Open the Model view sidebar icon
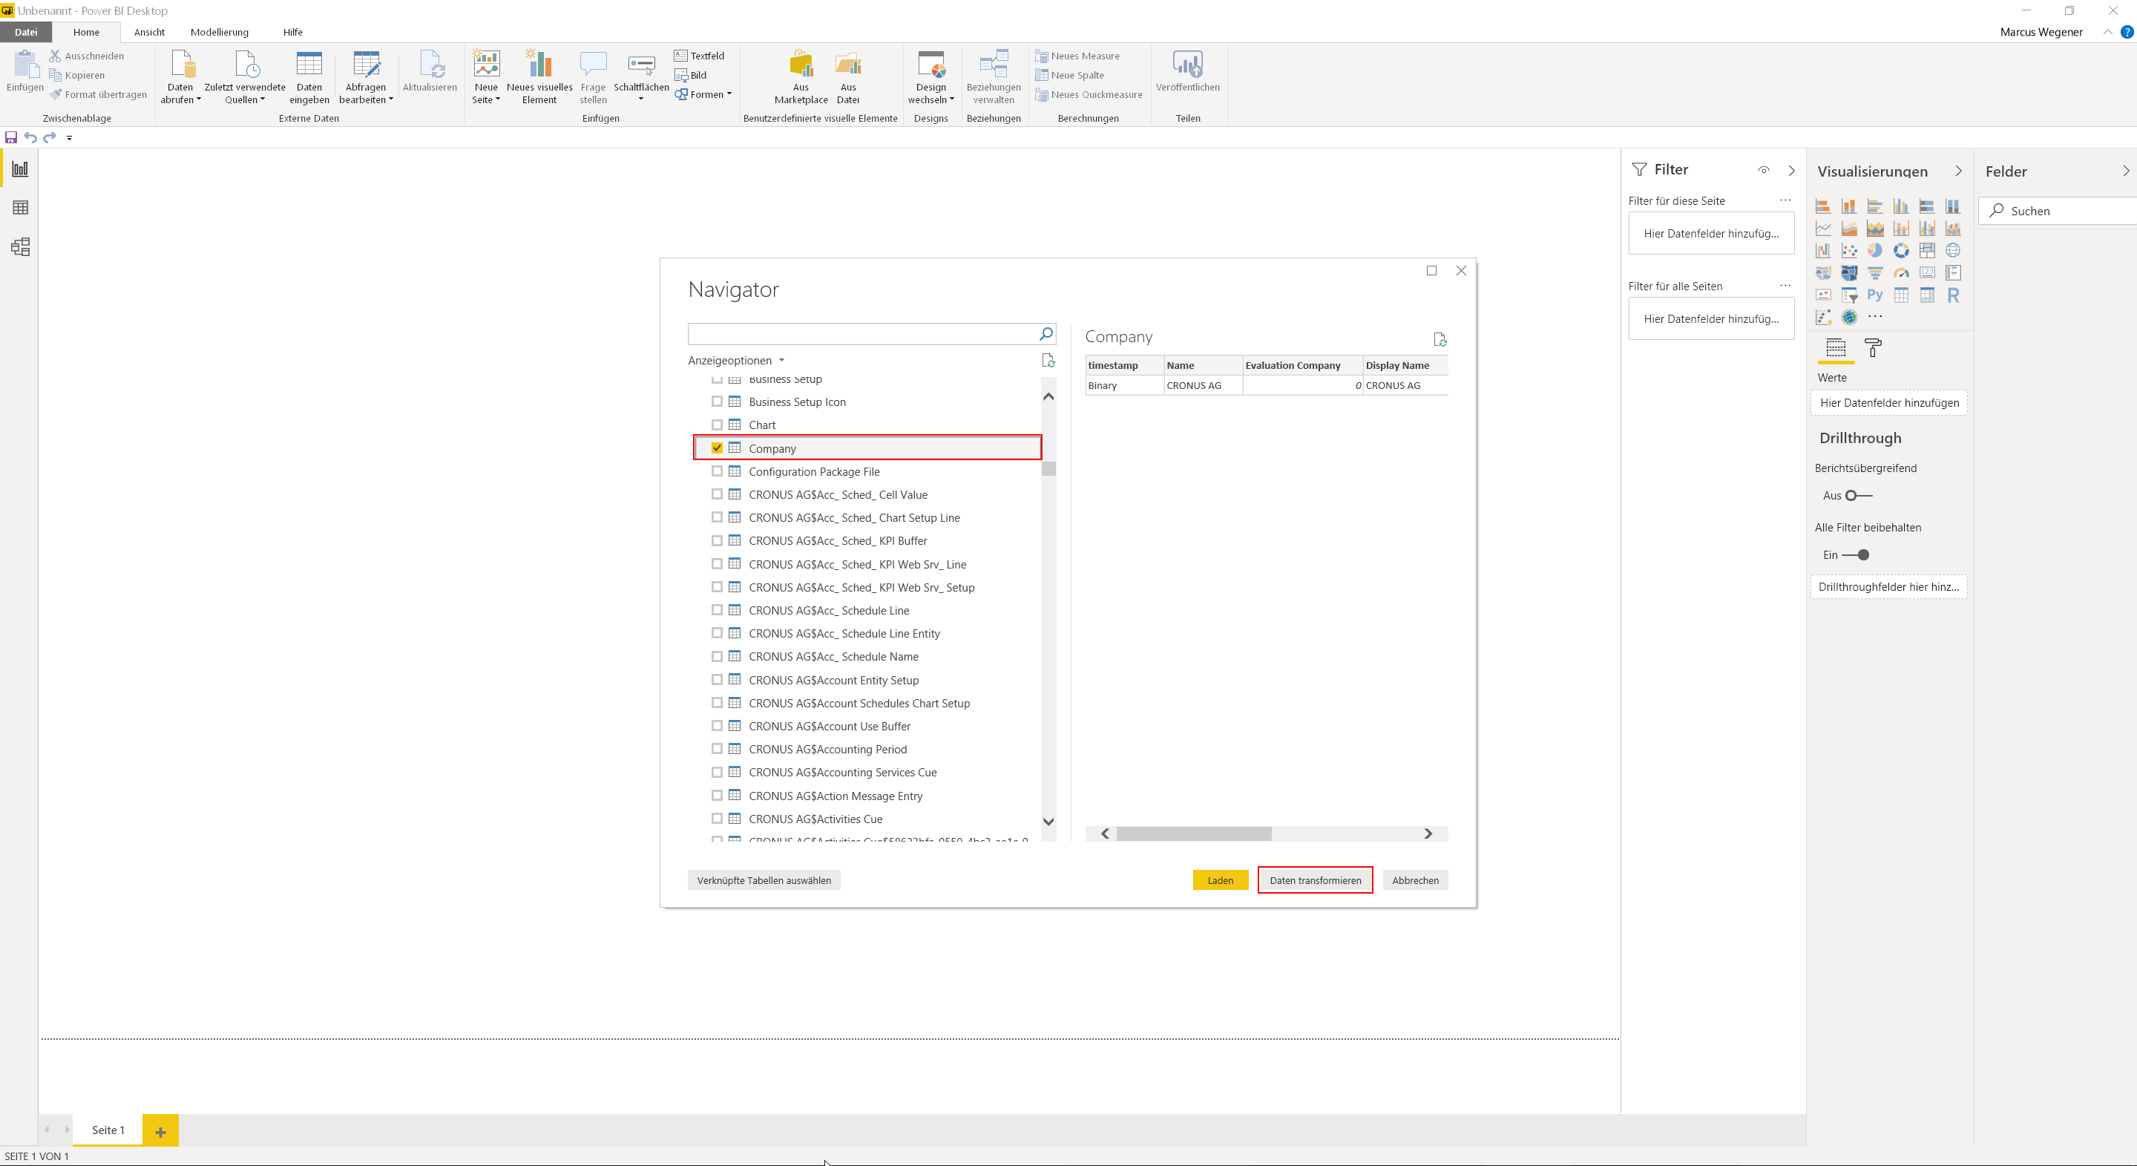 pyautogui.click(x=20, y=246)
